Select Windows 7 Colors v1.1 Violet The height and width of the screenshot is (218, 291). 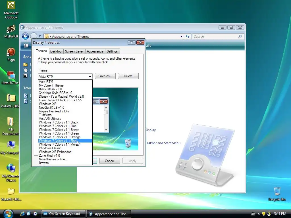pyautogui.click(x=65, y=144)
